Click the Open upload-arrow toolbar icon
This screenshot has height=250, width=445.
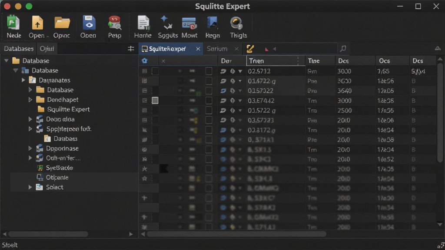pos(37,23)
